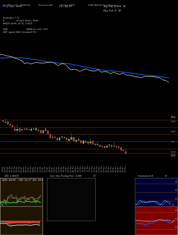The height and width of the screenshot is (235, 178).
Task: Open the MACD histogram panel with red bars
Action: point(21,221)
